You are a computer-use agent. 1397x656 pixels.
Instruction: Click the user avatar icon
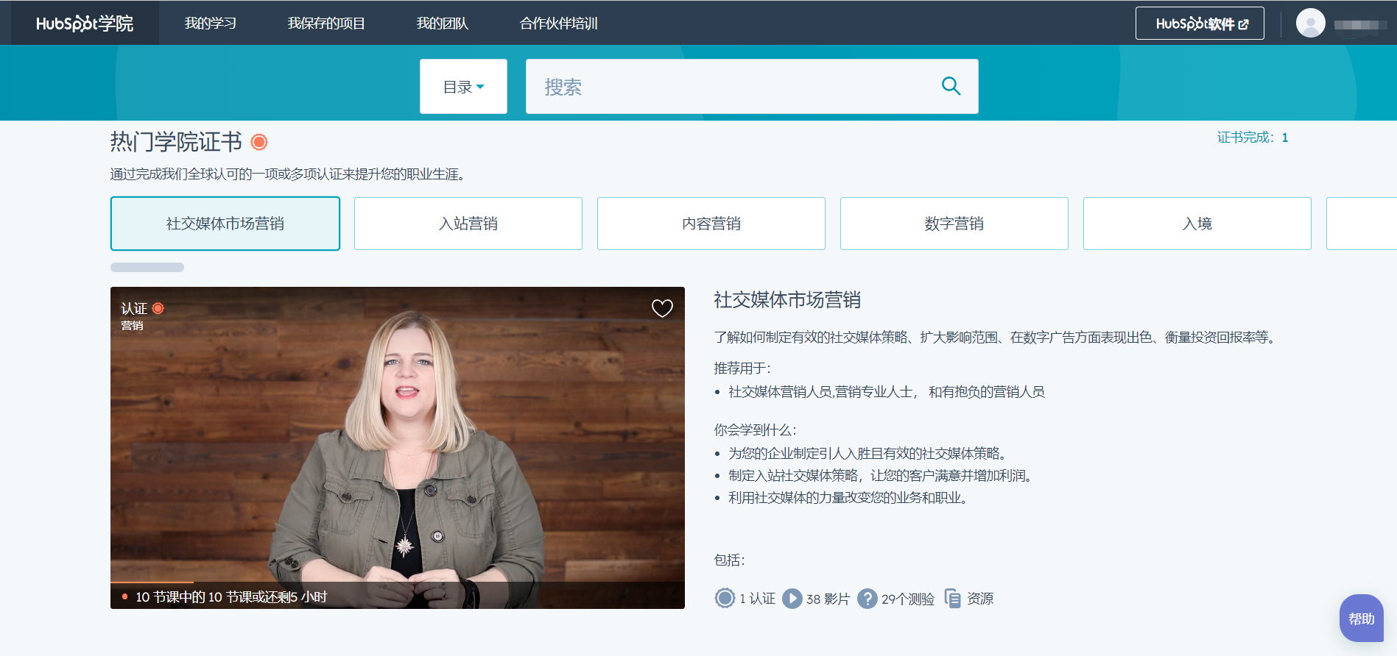(1310, 24)
